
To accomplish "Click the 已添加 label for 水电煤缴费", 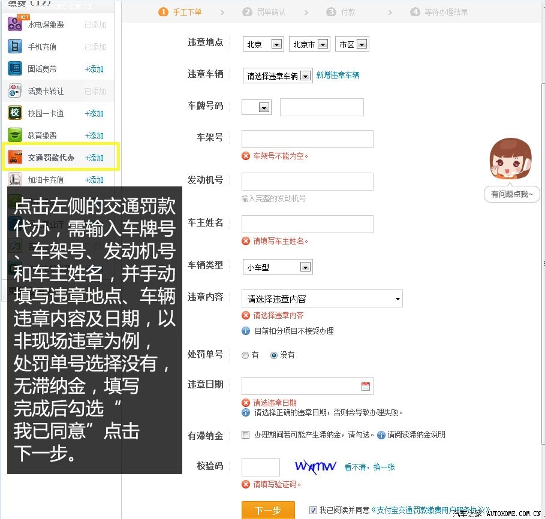I will click(x=95, y=25).
